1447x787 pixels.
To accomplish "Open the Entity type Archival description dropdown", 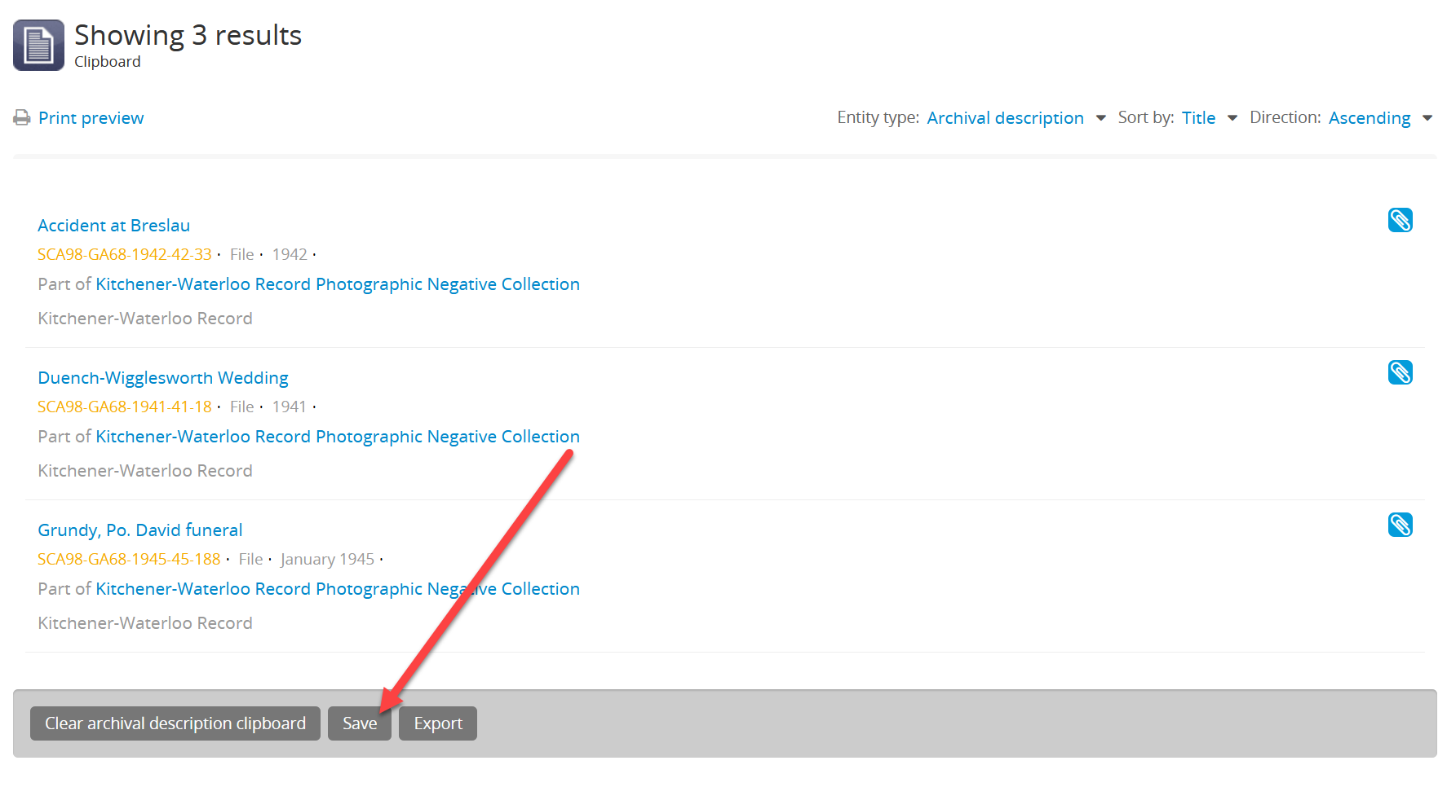I will coord(1005,118).
